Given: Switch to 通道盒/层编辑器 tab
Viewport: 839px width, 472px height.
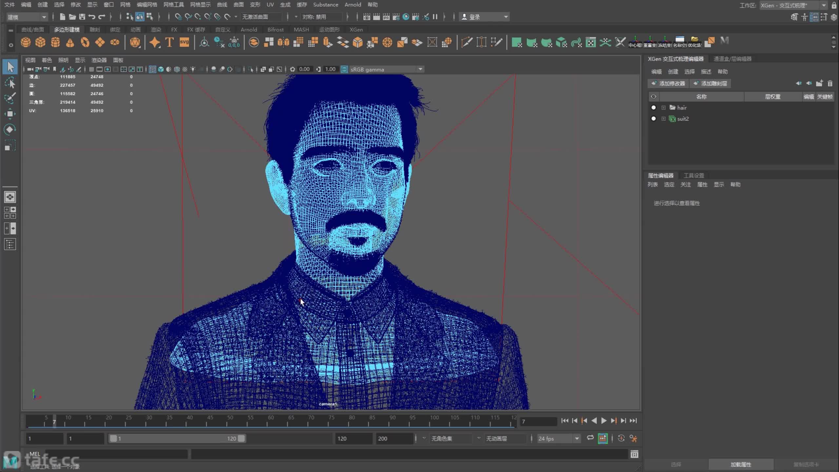Looking at the screenshot, I should point(732,59).
